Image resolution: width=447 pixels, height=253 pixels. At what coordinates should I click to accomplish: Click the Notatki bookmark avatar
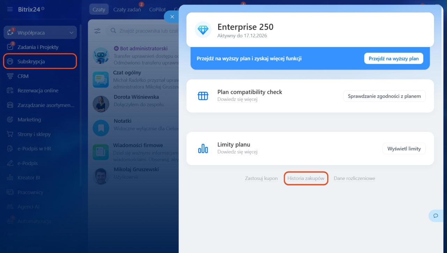101,128
